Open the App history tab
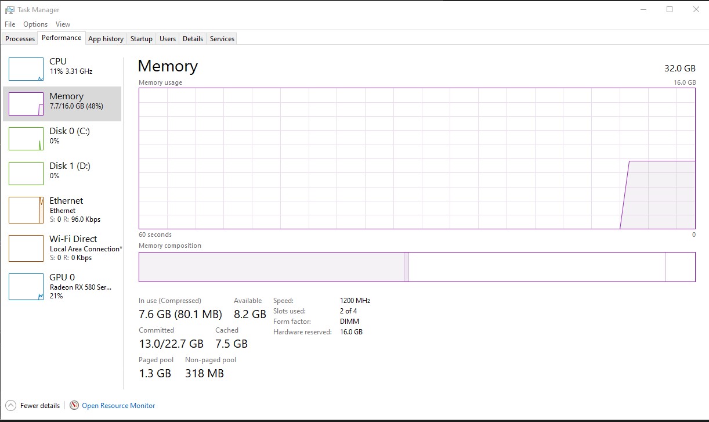Image resolution: width=709 pixels, height=422 pixels. click(106, 38)
